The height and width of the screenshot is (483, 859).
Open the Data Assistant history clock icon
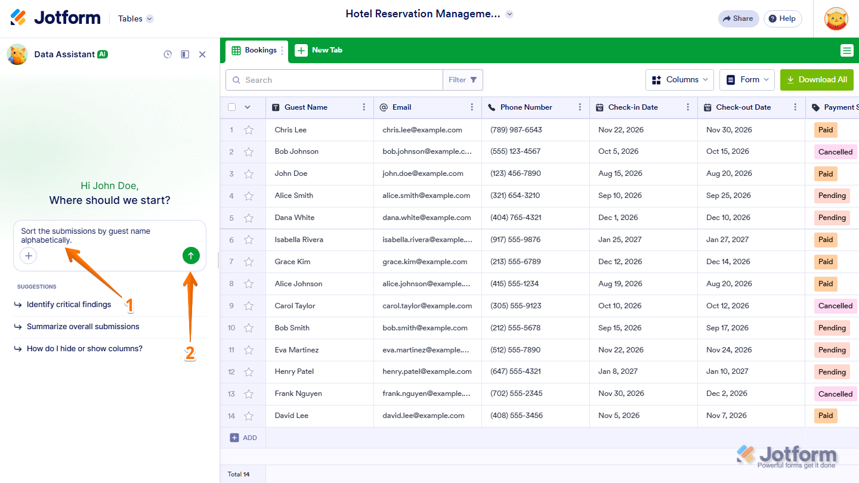(x=168, y=54)
